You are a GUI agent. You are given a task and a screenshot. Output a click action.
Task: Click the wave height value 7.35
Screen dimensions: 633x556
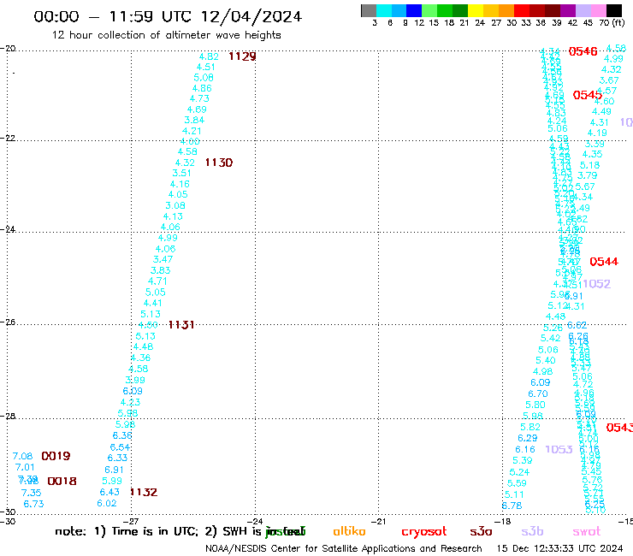[31, 493]
